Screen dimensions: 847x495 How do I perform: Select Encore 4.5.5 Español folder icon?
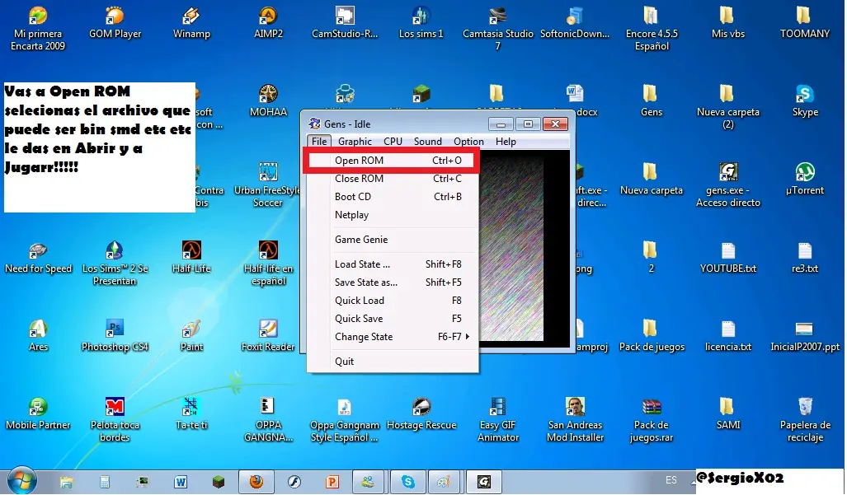pyautogui.click(x=652, y=29)
